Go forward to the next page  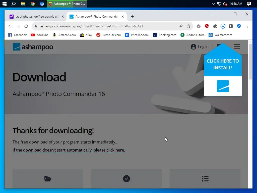(x=18, y=26)
